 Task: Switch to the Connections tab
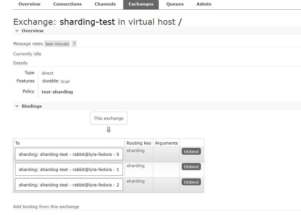point(68,4)
